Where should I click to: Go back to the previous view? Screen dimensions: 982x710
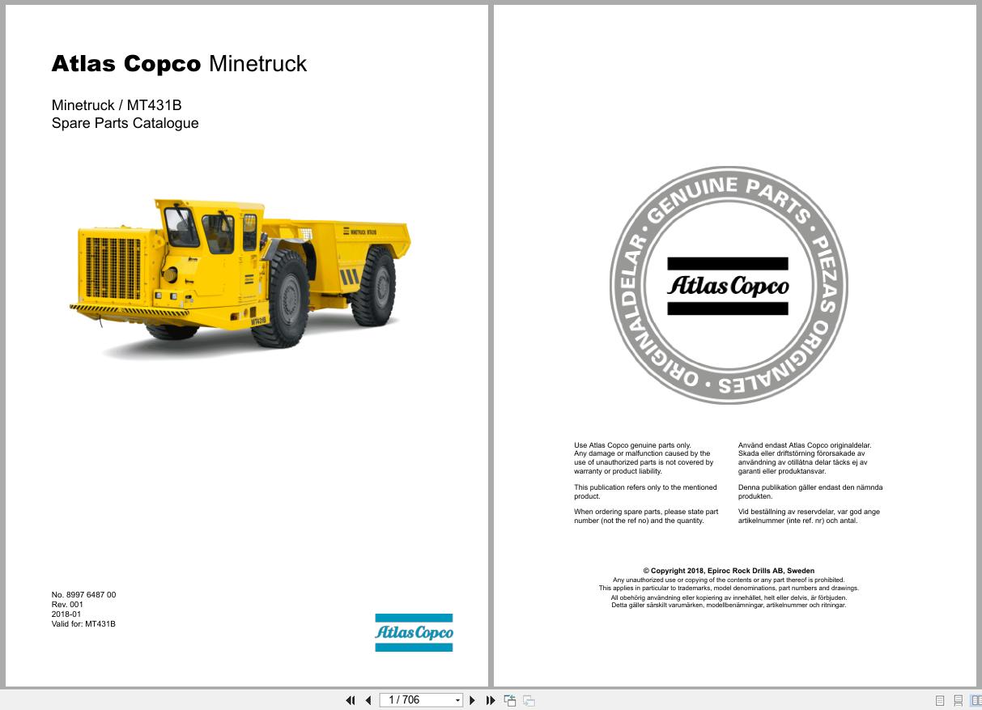pyautogui.click(x=510, y=699)
